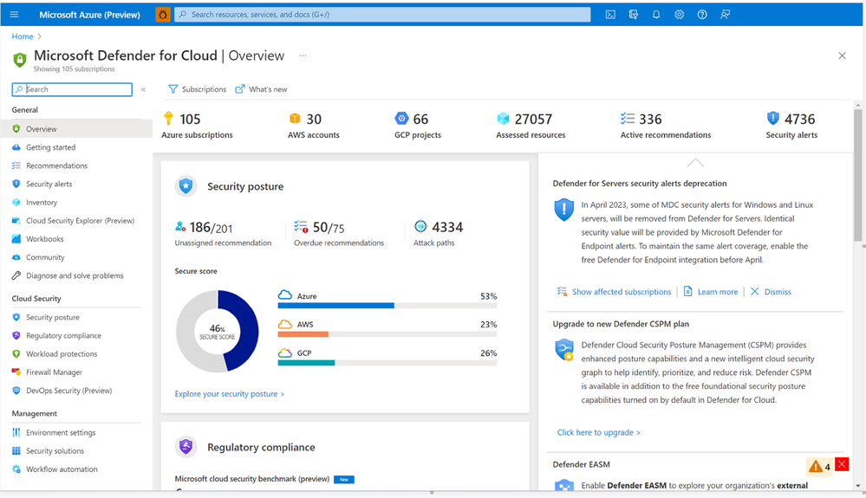Click scrollbar down arrow at the bottom right
This screenshot has height=498, width=866.
(x=857, y=486)
